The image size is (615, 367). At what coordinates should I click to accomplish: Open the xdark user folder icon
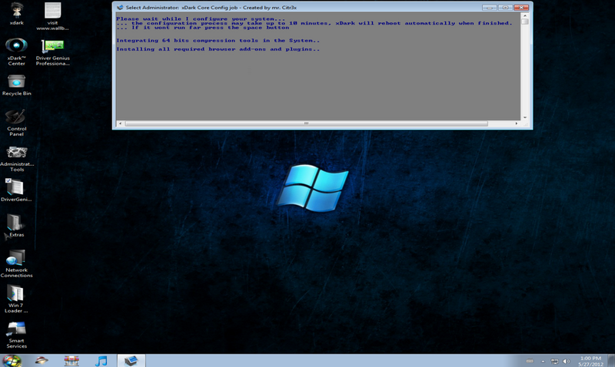[x=16, y=14]
